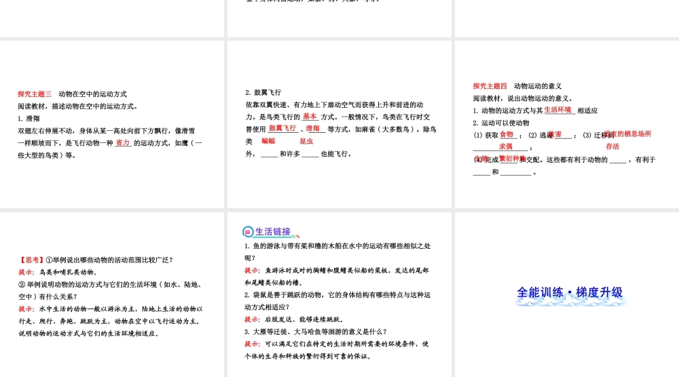The width and height of the screenshot is (679, 377).
Task: Select question 1 about 鱼的游泳
Action: coord(337,252)
